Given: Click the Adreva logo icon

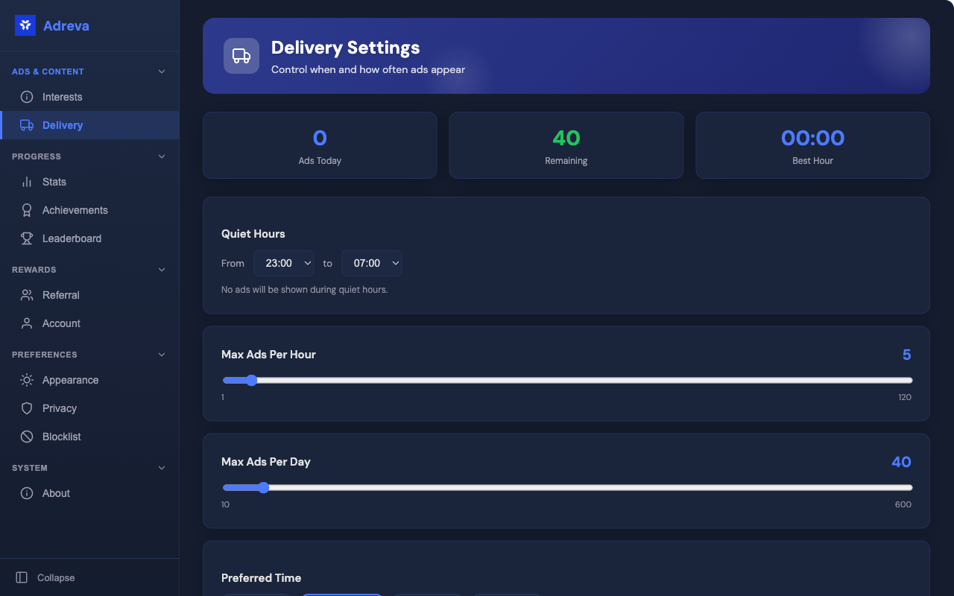Looking at the screenshot, I should pyautogui.click(x=25, y=25).
